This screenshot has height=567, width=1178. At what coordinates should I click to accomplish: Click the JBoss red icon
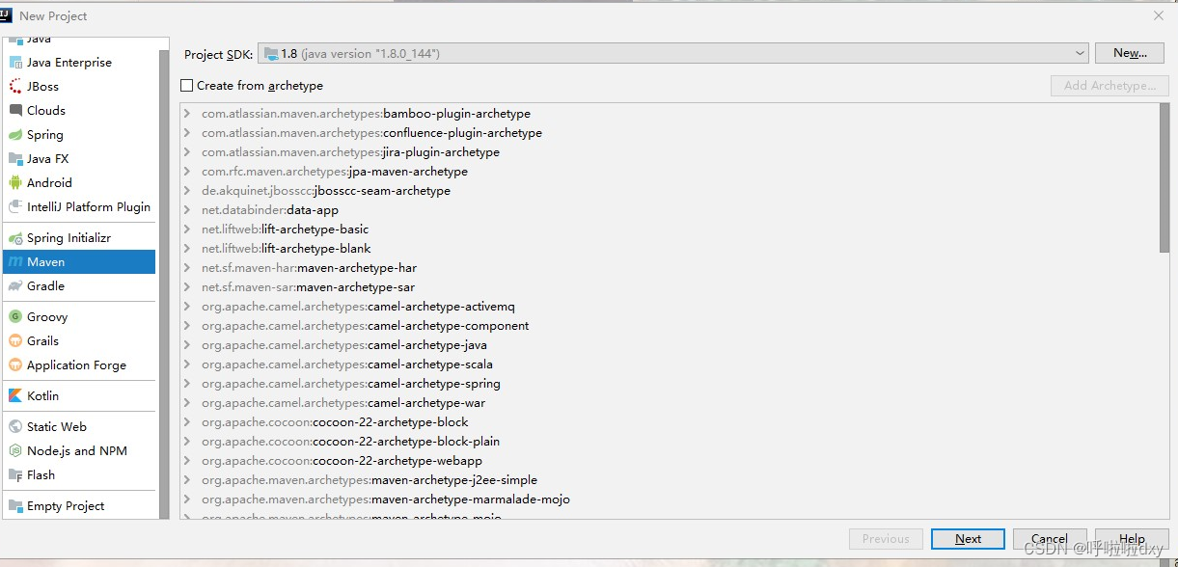pyautogui.click(x=15, y=86)
